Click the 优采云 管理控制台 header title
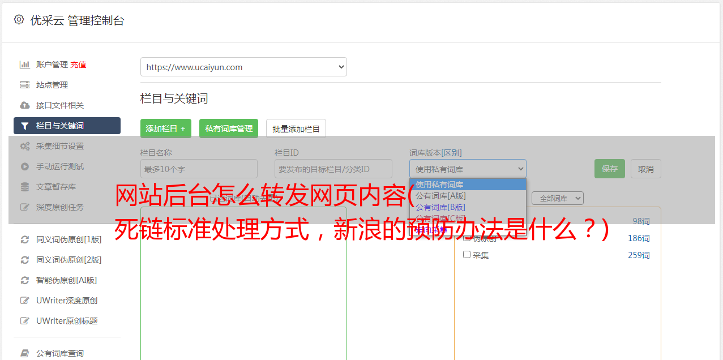 click(x=77, y=20)
